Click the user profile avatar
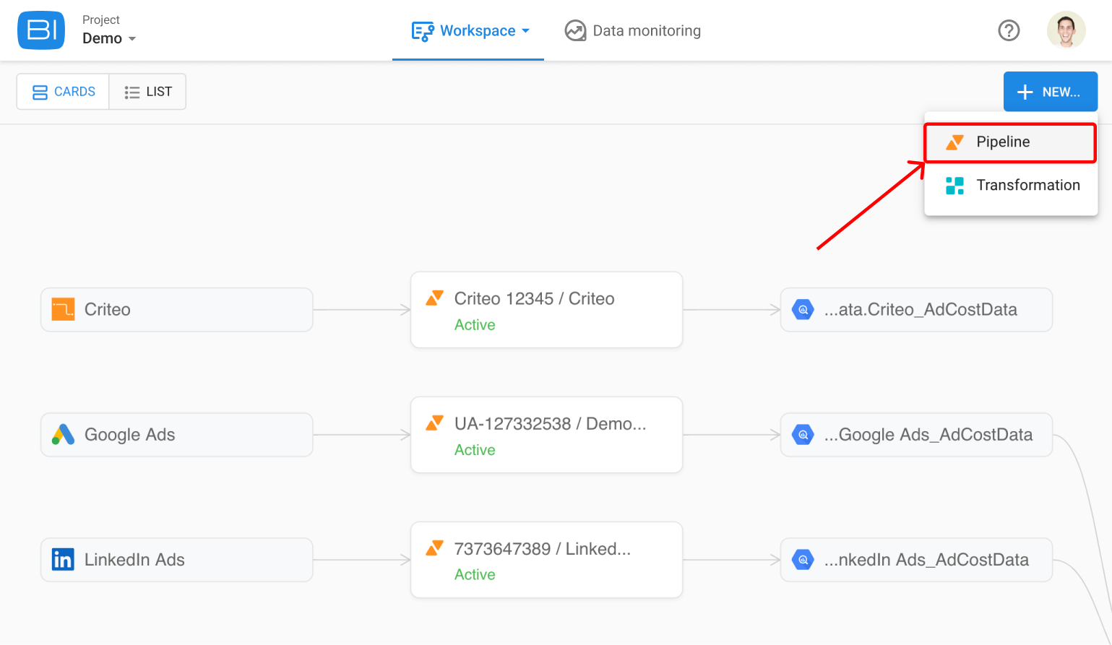The width and height of the screenshot is (1112, 645). pos(1066,30)
